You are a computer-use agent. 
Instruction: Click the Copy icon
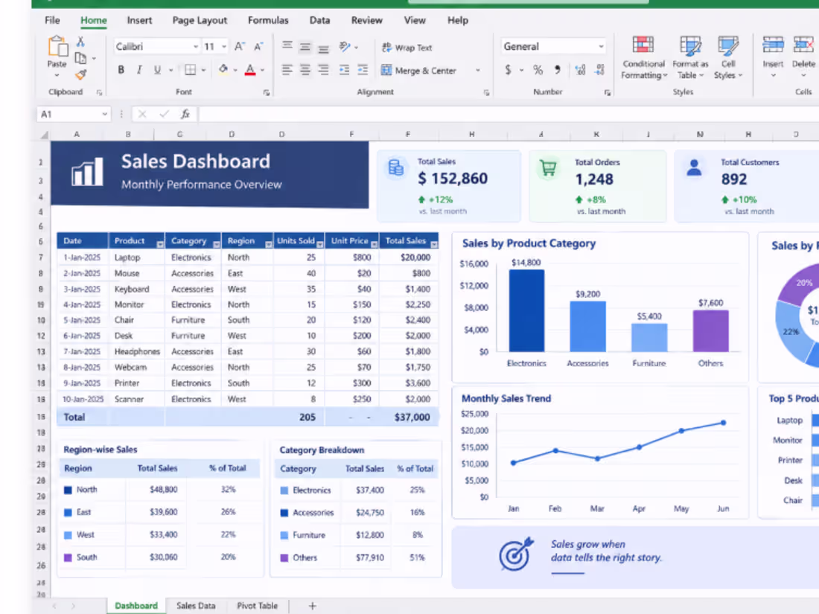click(x=80, y=58)
